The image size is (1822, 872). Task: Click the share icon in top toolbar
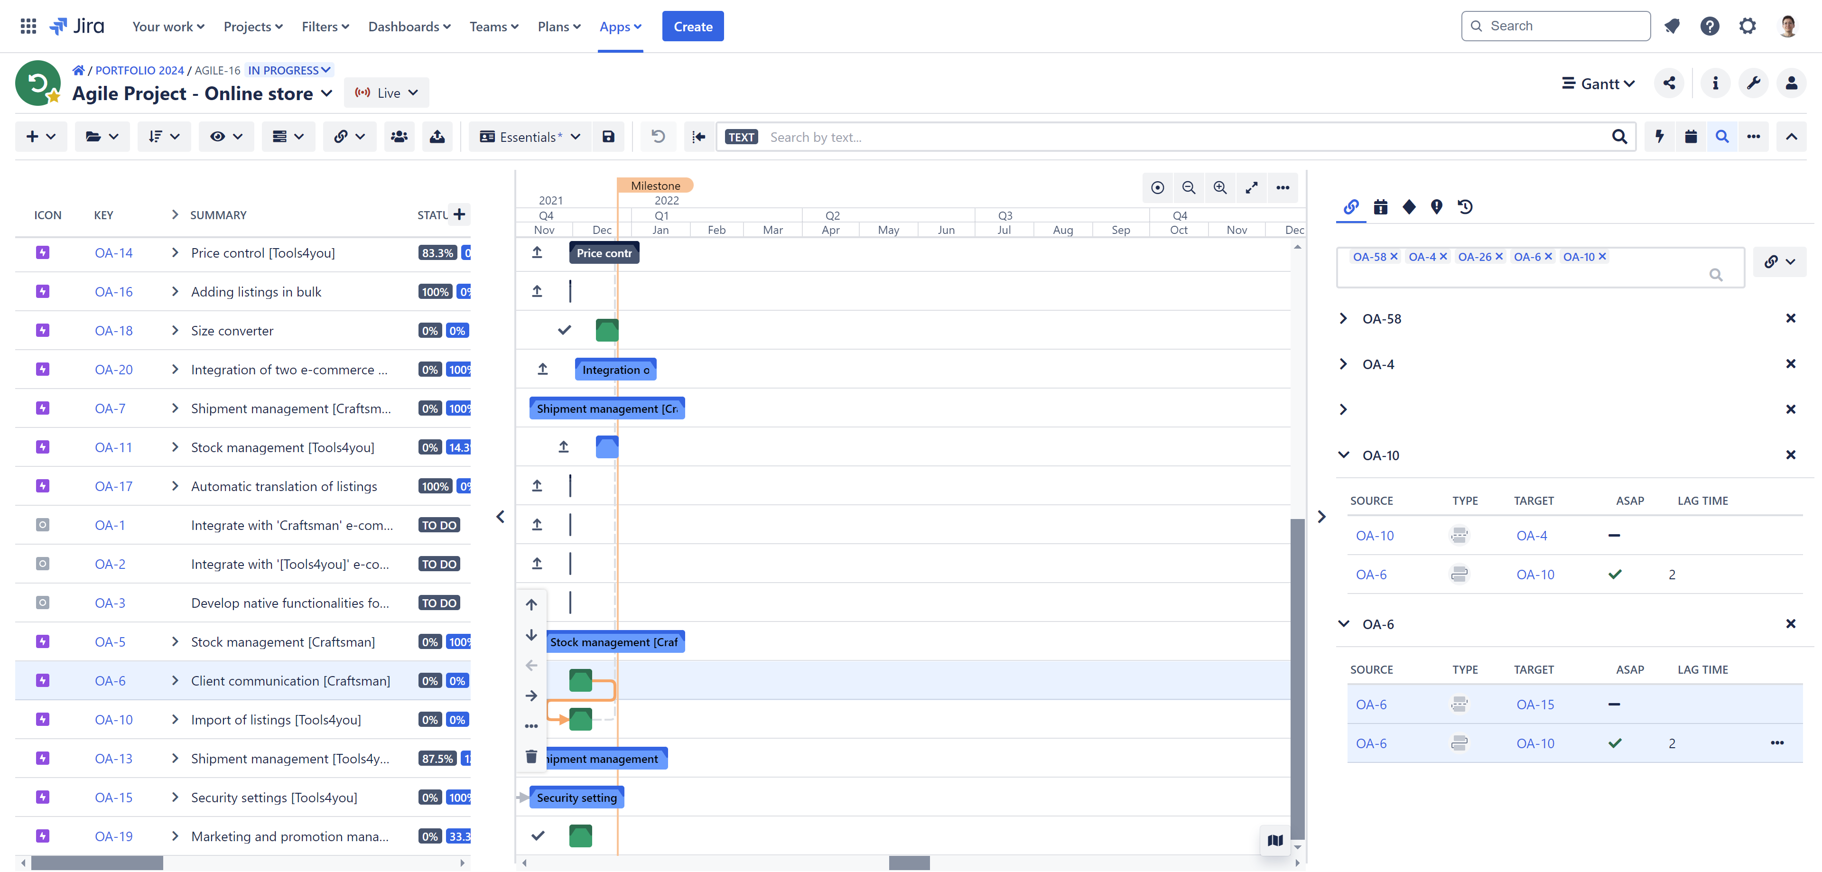coord(1670,83)
